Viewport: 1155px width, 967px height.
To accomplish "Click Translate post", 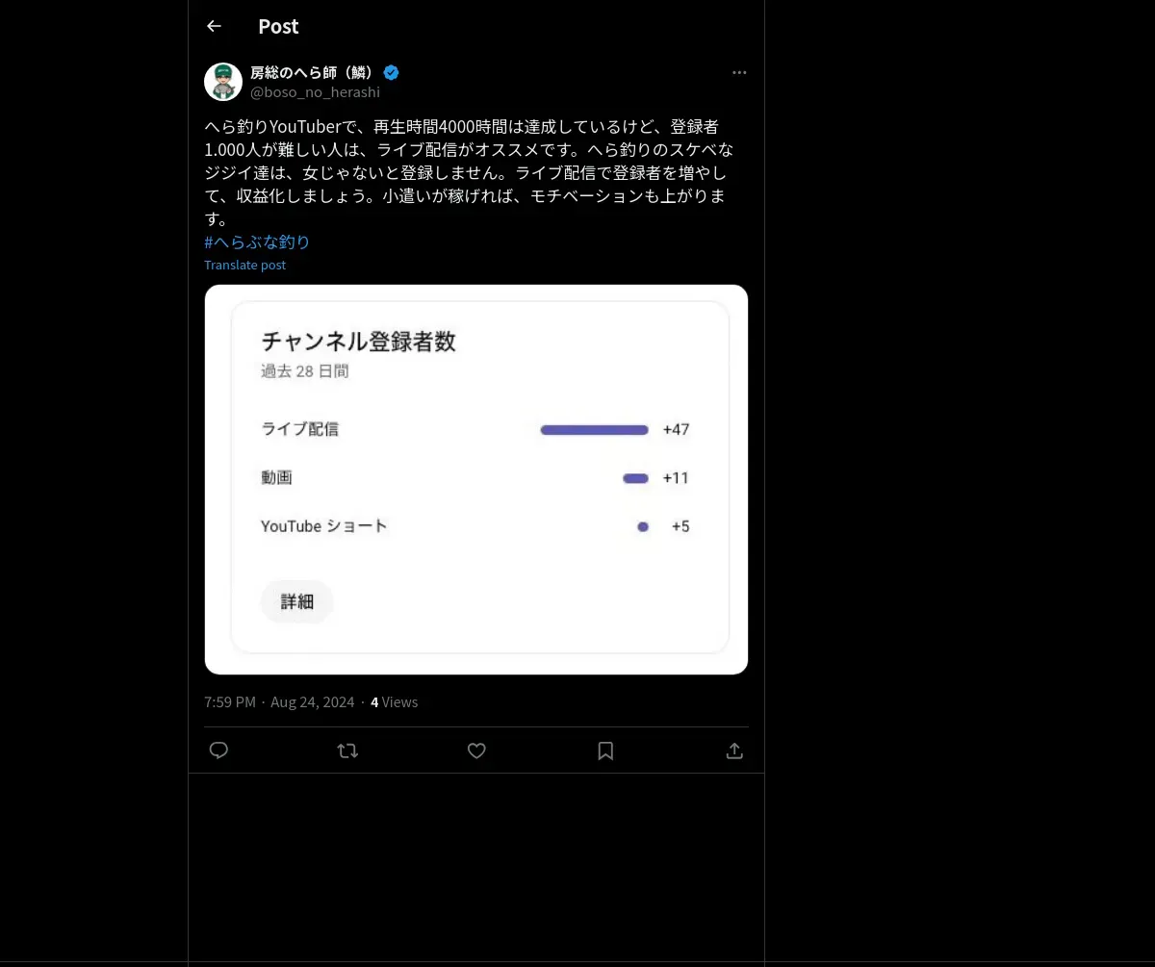I will tap(244, 265).
